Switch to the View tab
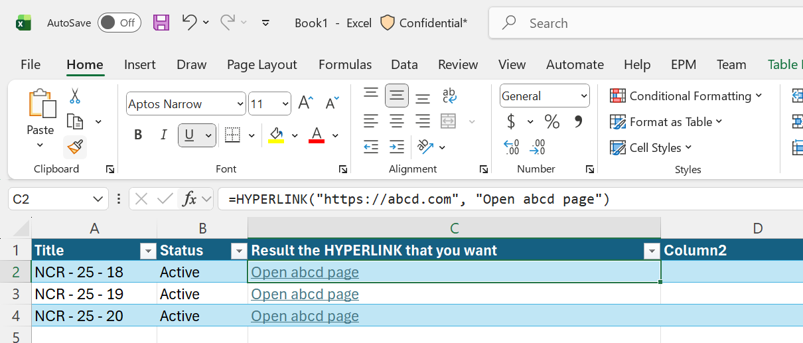Screen dimensions: 803x343 [512, 64]
